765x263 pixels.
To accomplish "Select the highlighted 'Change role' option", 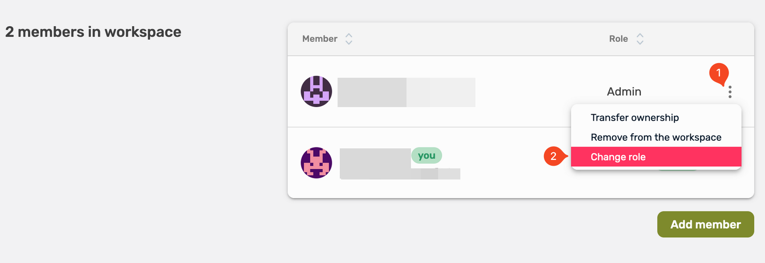I will (618, 157).
